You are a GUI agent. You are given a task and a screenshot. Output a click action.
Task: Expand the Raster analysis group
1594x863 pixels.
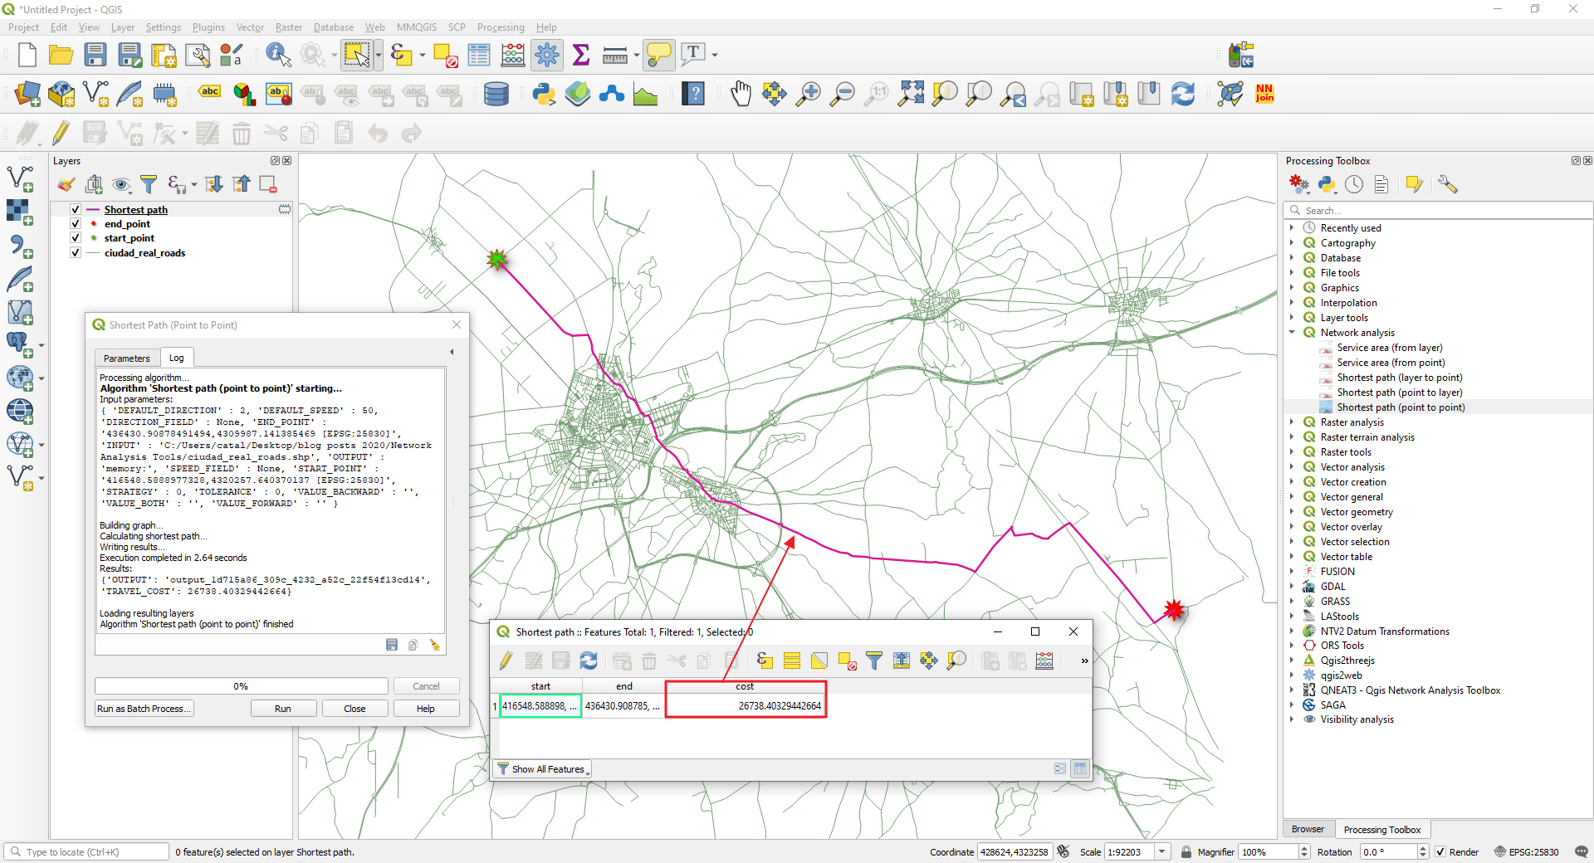click(x=1292, y=422)
